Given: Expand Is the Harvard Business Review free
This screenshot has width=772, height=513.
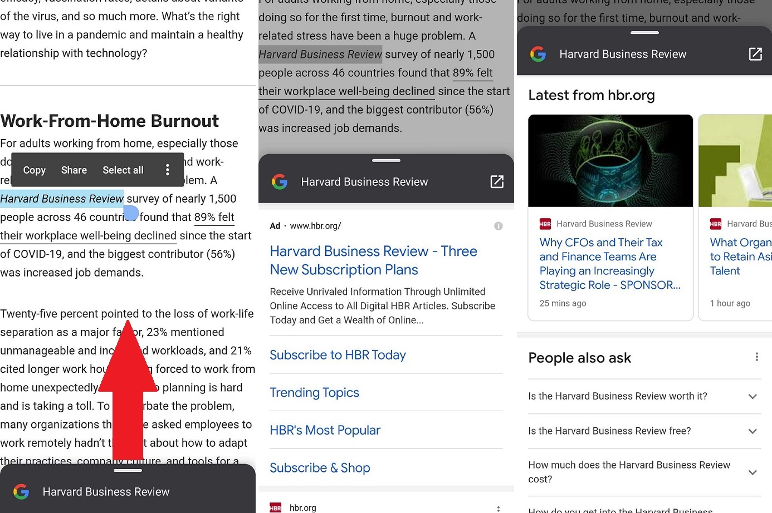Looking at the screenshot, I should 644,431.
